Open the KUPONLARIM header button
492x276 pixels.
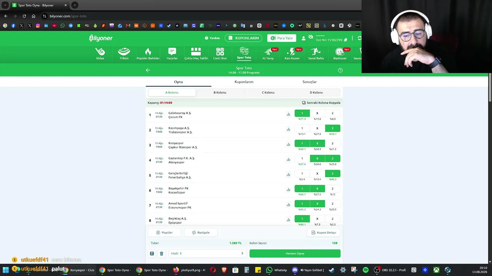(243, 38)
